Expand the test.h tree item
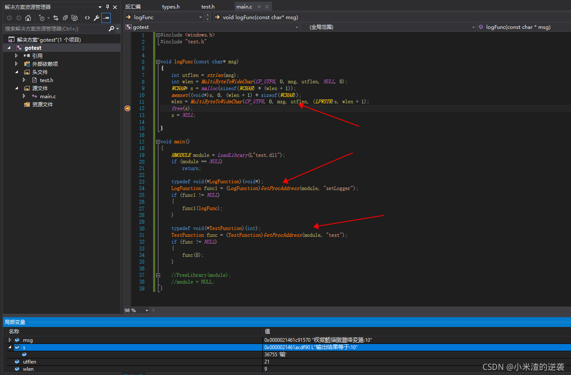Screen dimensions: 571x375 (x=24, y=80)
